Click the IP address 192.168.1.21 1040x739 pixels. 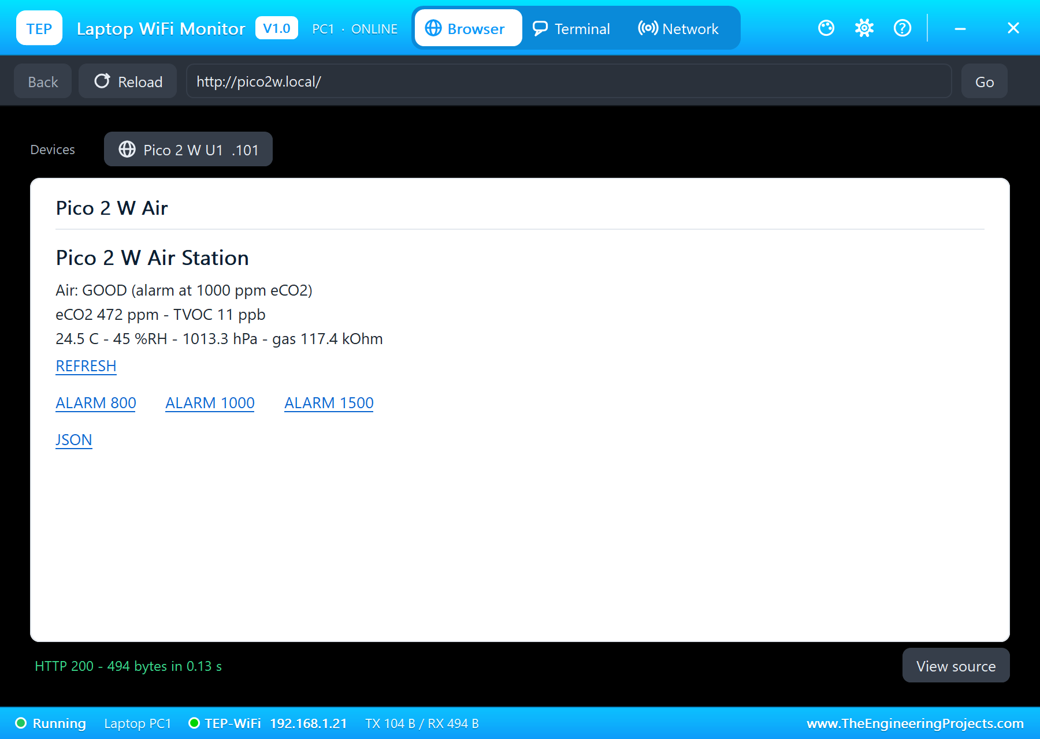pyautogui.click(x=309, y=723)
